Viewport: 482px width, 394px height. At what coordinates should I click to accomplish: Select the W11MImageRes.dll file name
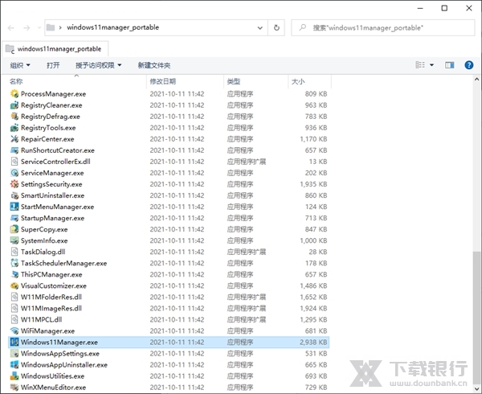51,308
